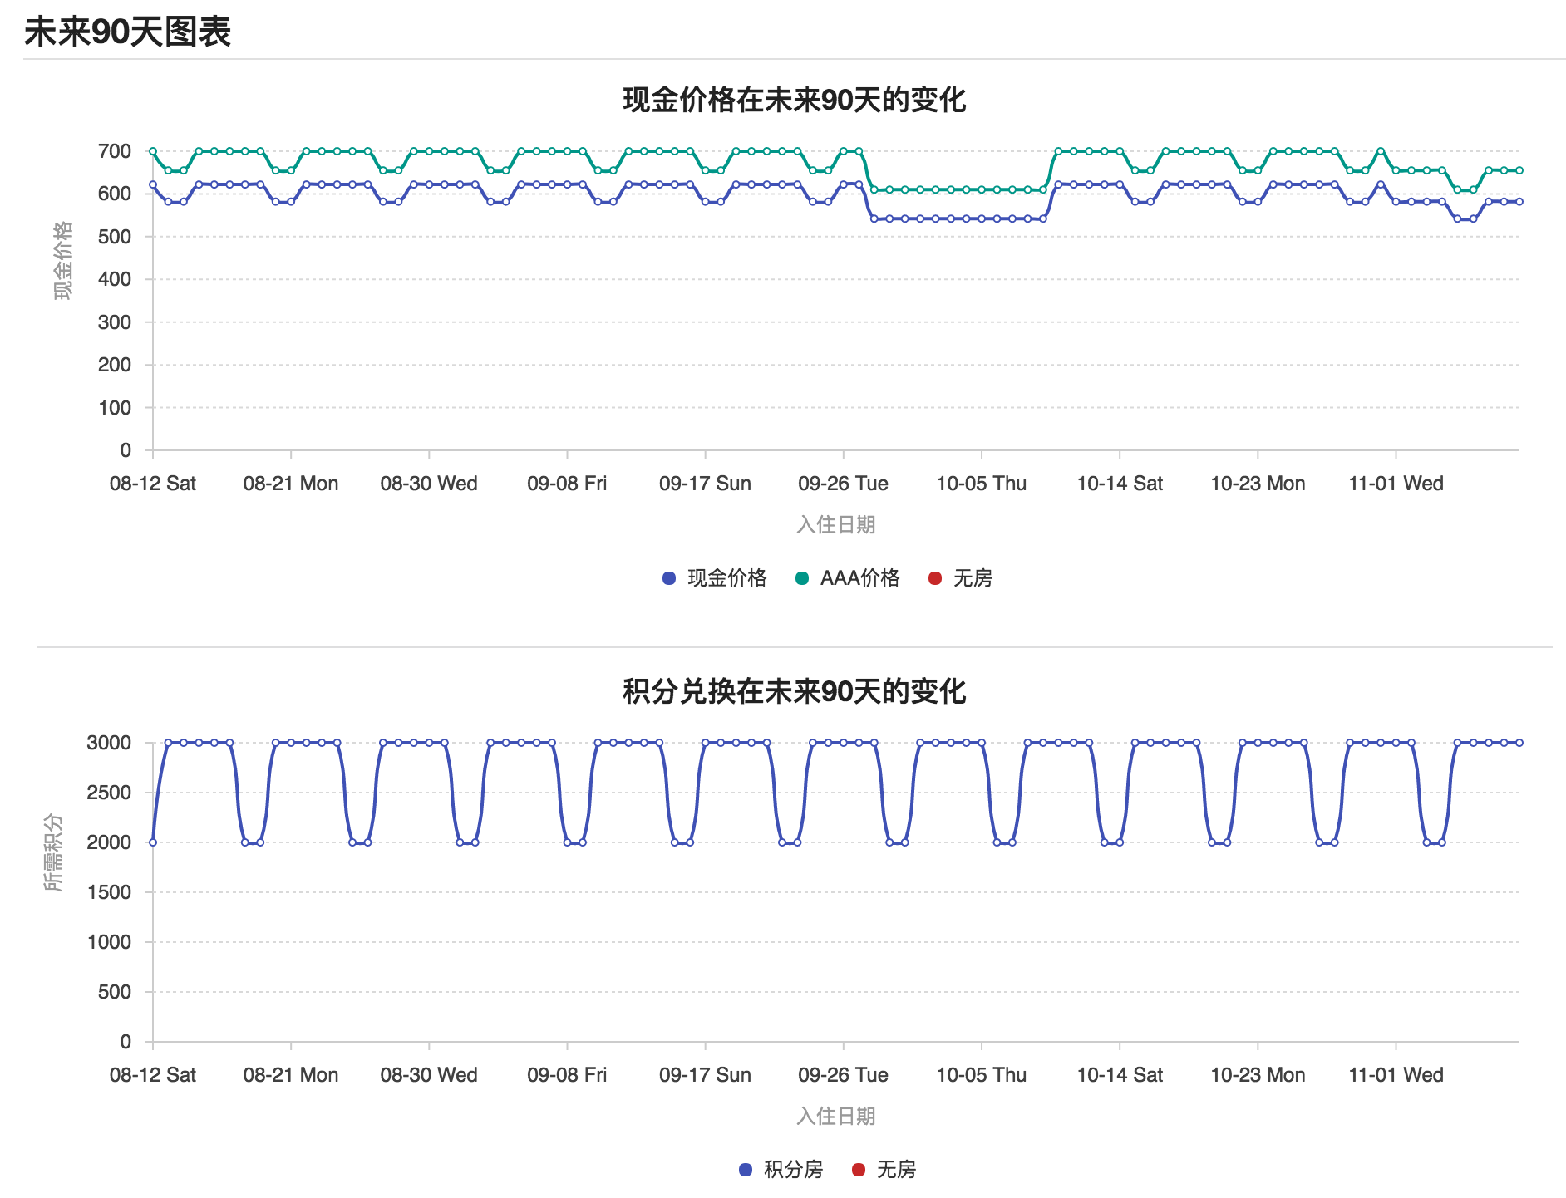
Task: Click first 08-12 data point on AAA价格 line
Action: pos(153,151)
